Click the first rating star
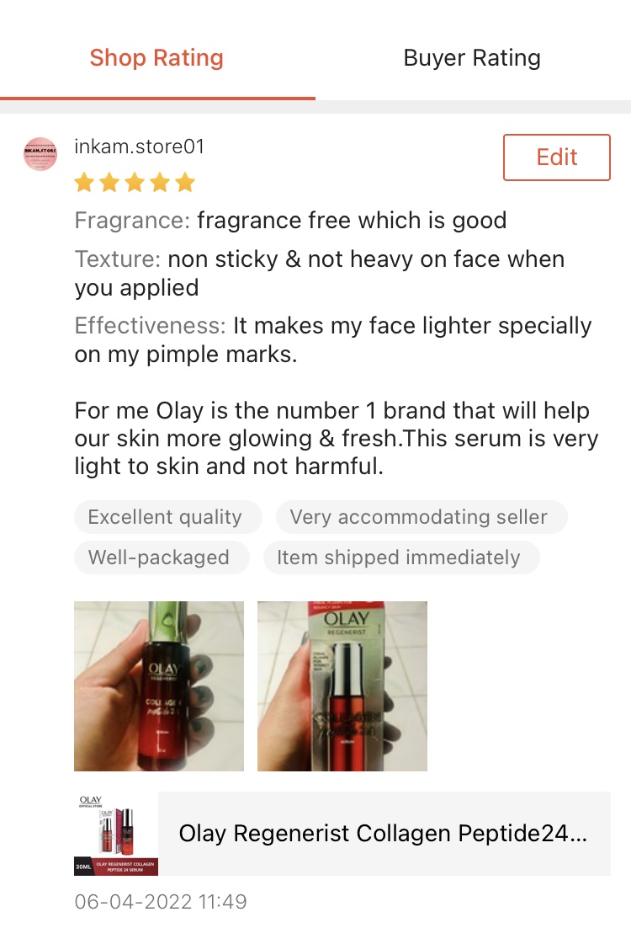 [85, 182]
